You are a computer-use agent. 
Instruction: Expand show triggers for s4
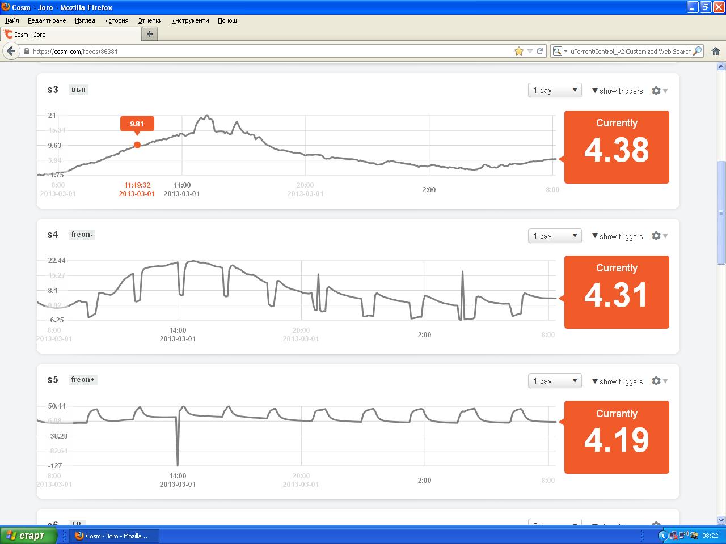(617, 236)
